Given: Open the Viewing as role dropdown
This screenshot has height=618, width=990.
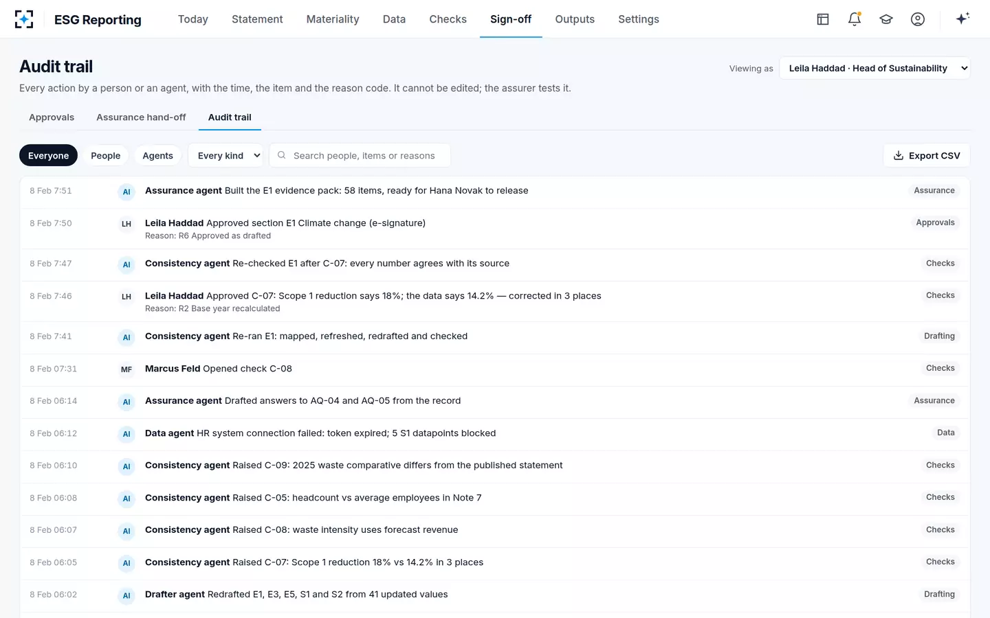Looking at the screenshot, I should pyautogui.click(x=874, y=68).
